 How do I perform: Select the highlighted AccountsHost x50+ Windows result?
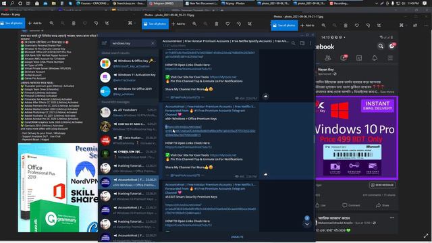coord(128,182)
